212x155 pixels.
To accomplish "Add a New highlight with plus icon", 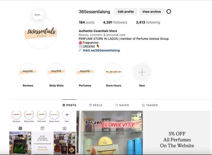I will coord(142,72).
